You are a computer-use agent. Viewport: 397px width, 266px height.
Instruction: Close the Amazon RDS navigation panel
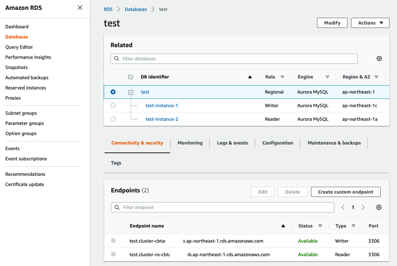coord(80,8)
